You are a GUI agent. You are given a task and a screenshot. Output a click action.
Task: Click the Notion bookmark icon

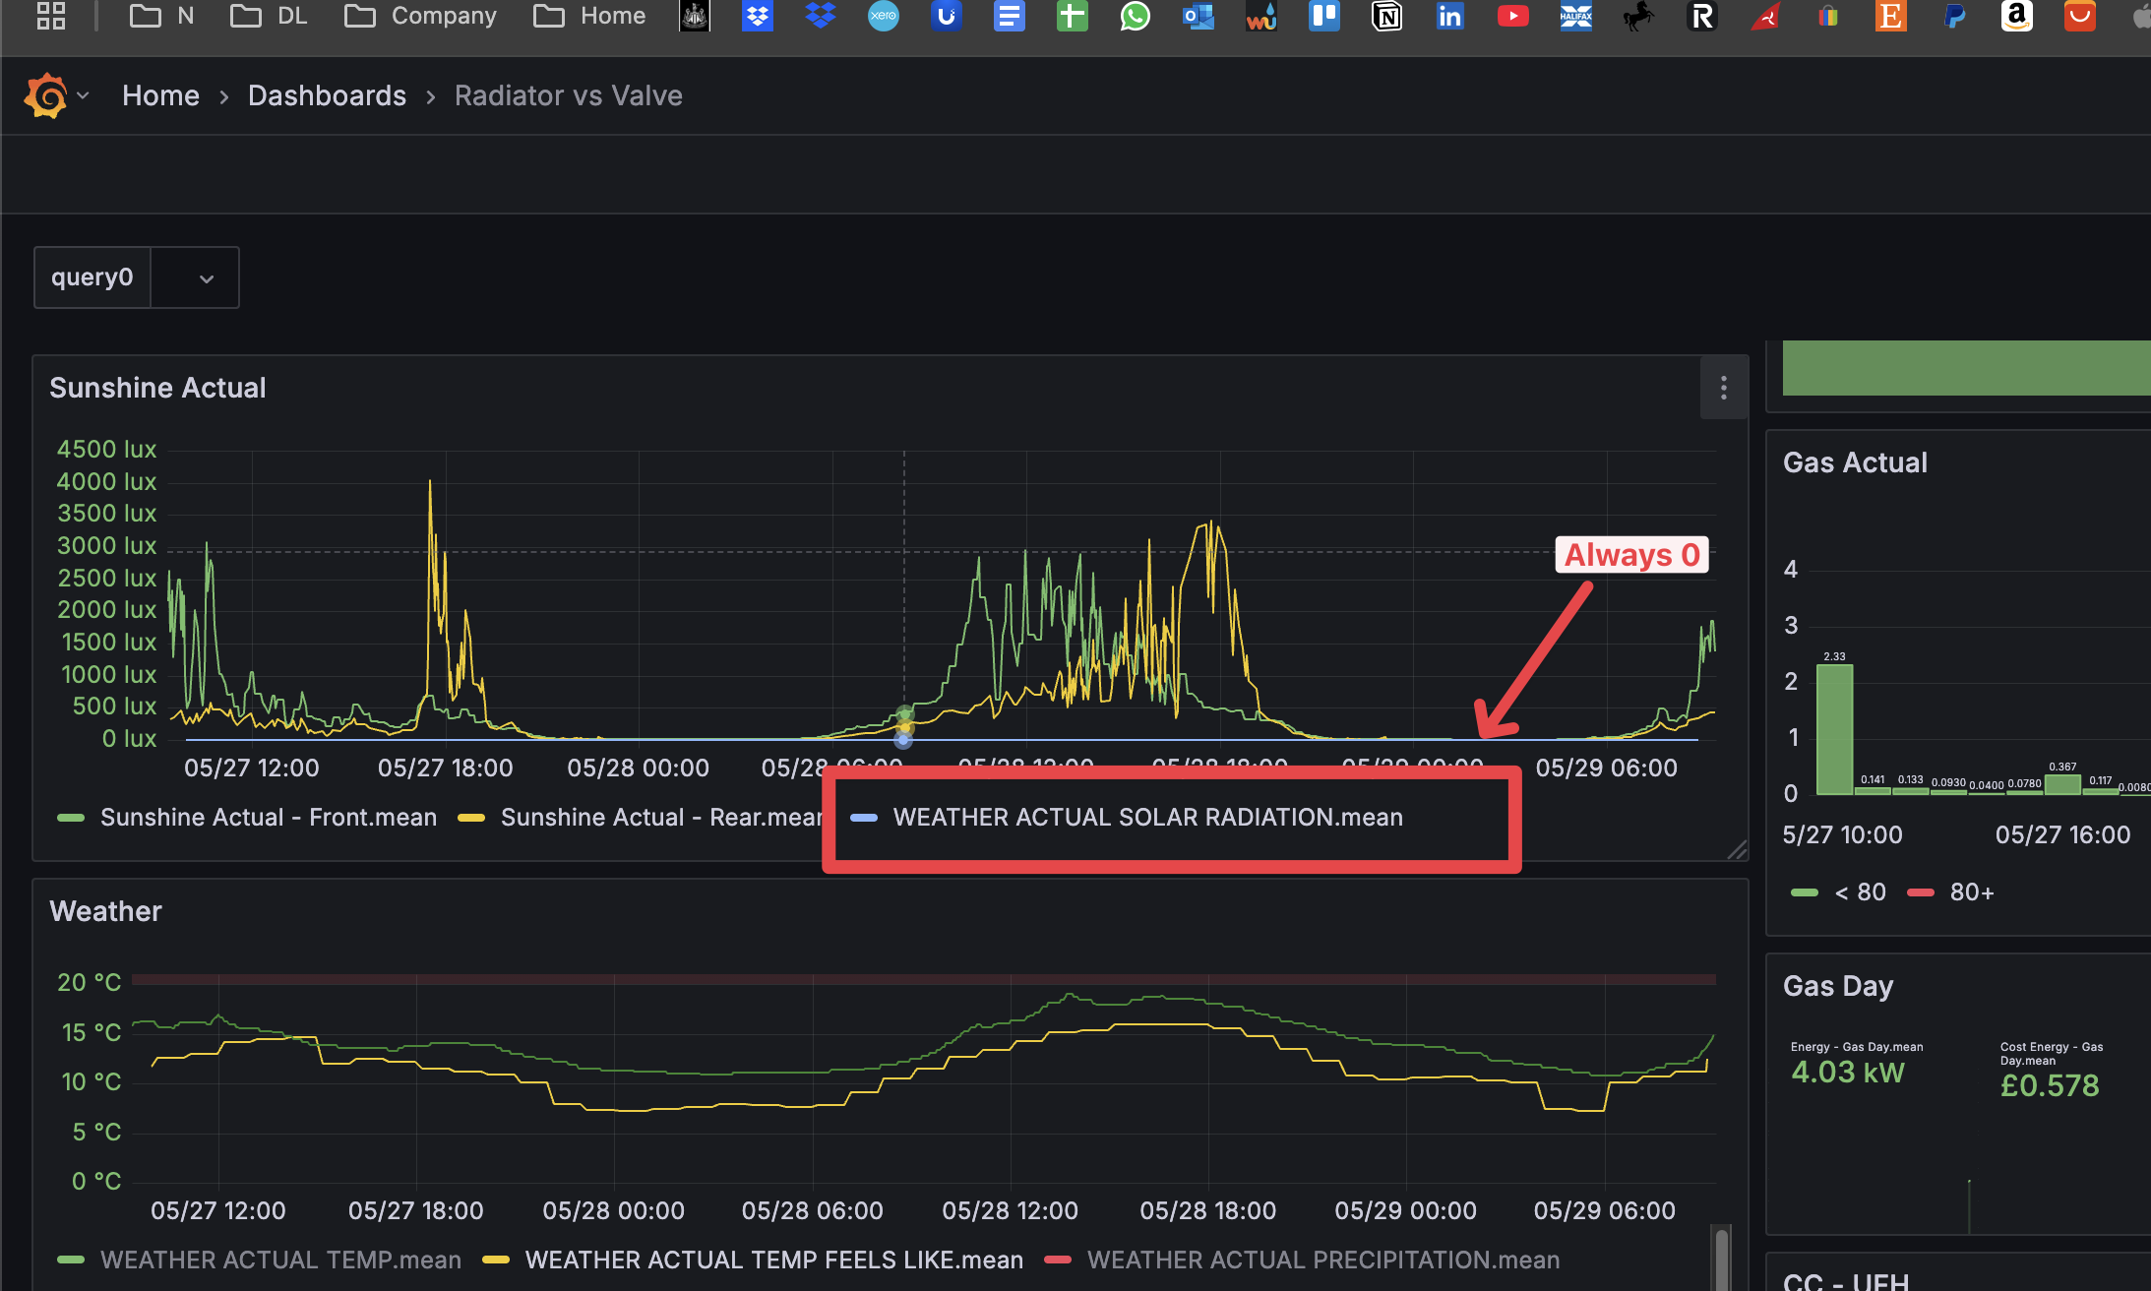1386,16
